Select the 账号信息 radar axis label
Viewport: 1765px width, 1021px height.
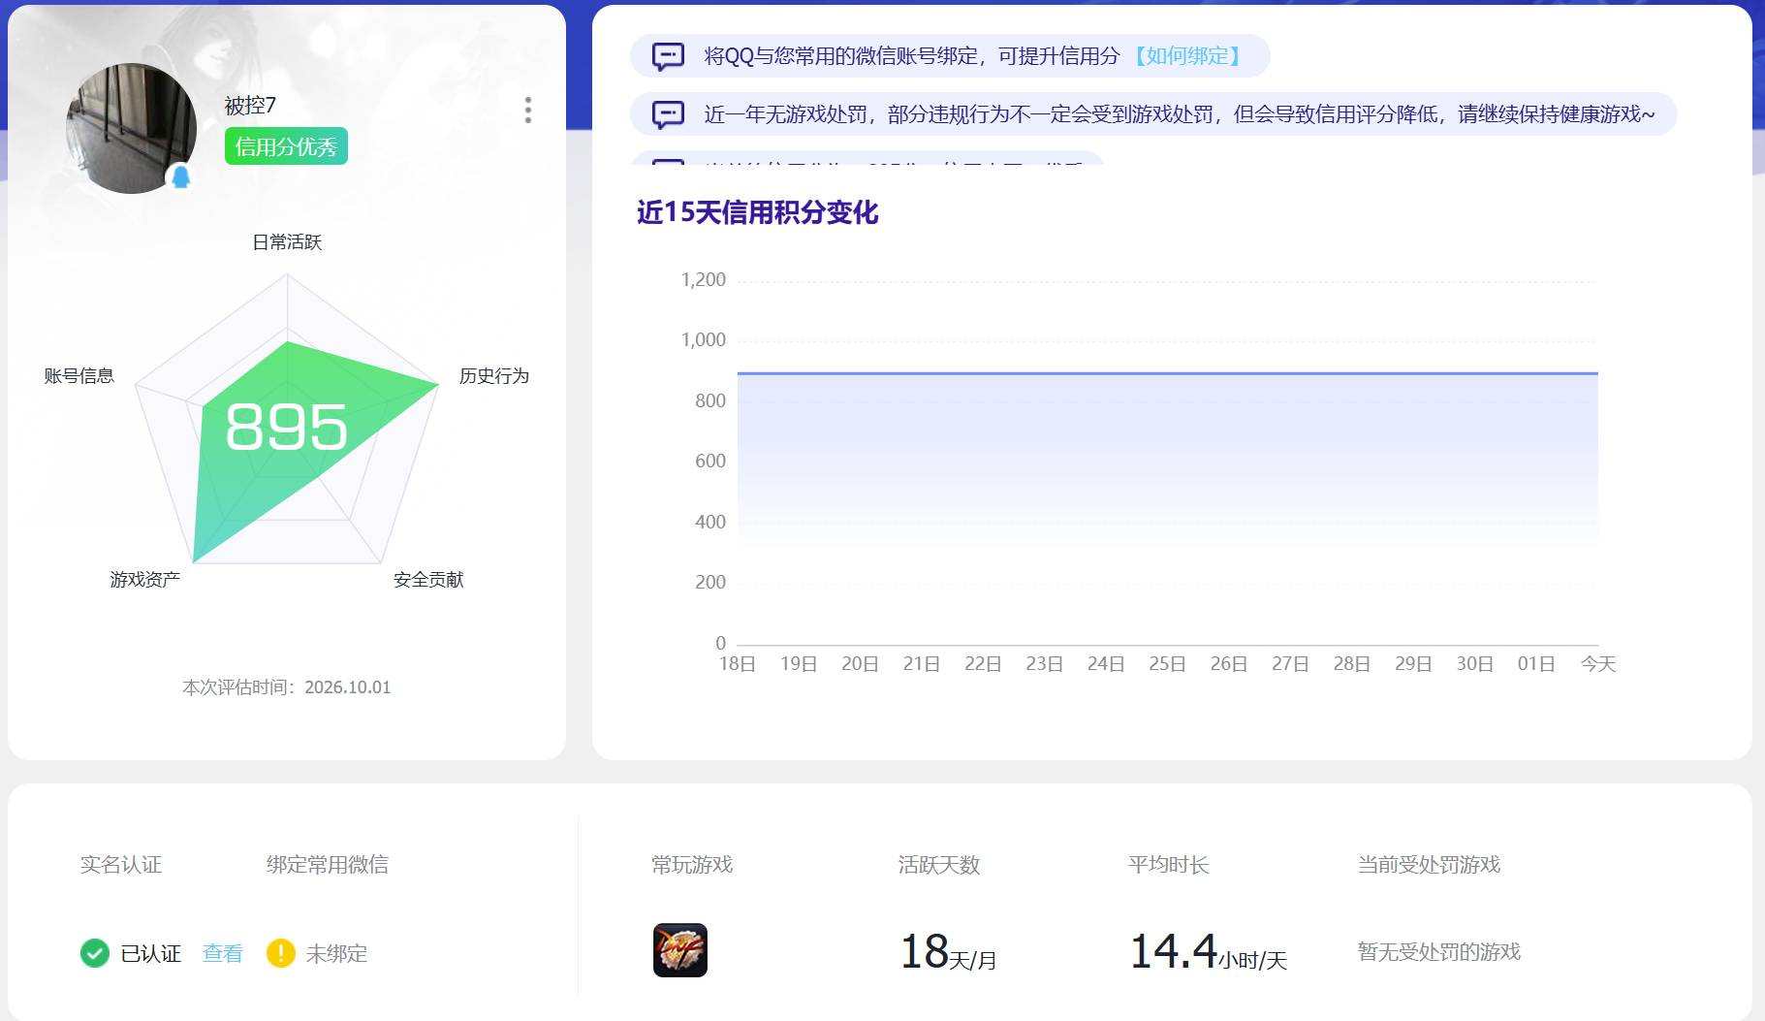click(79, 376)
